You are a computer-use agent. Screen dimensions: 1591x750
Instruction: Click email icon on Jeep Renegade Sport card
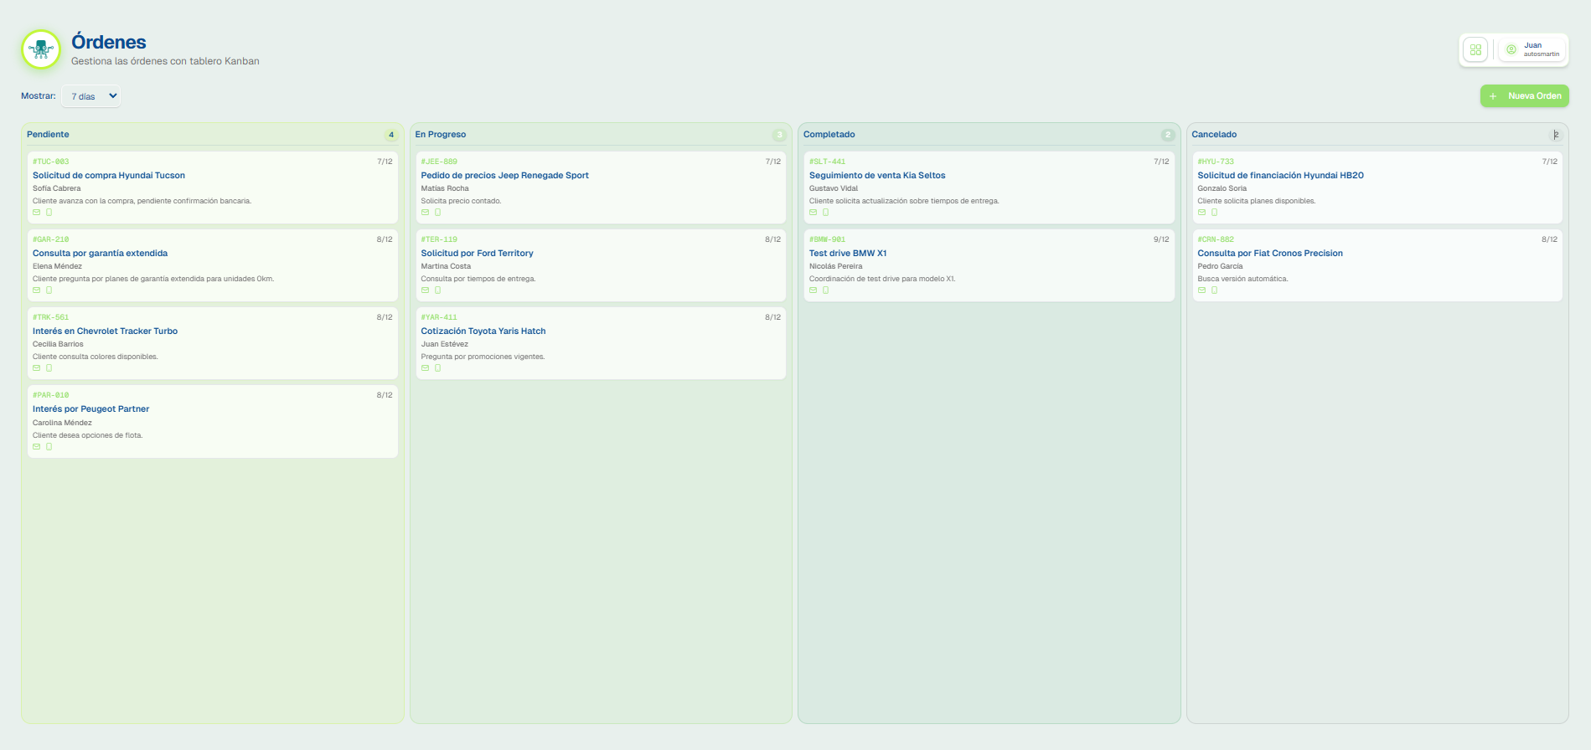(x=425, y=213)
